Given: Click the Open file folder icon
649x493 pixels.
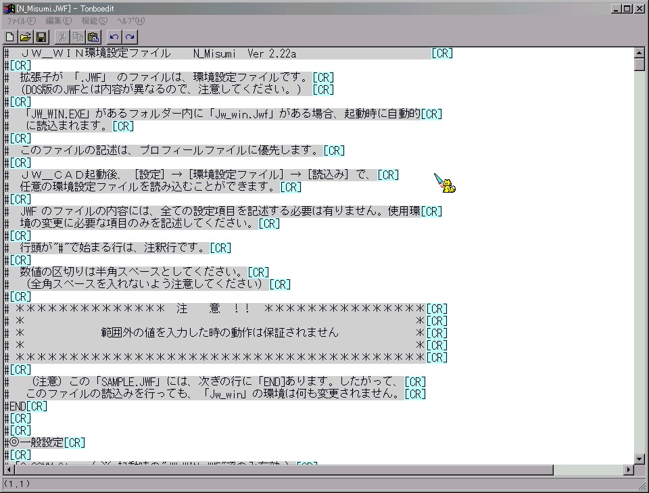Looking at the screenshot, I should (26, 37).
